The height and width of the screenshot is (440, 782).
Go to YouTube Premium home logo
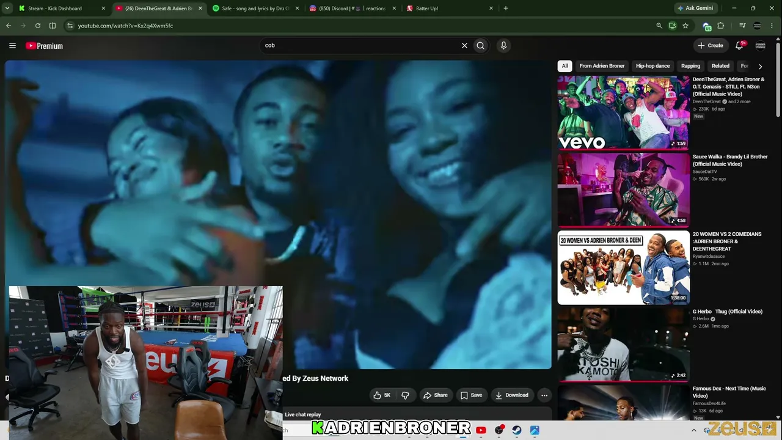[44, 46]
